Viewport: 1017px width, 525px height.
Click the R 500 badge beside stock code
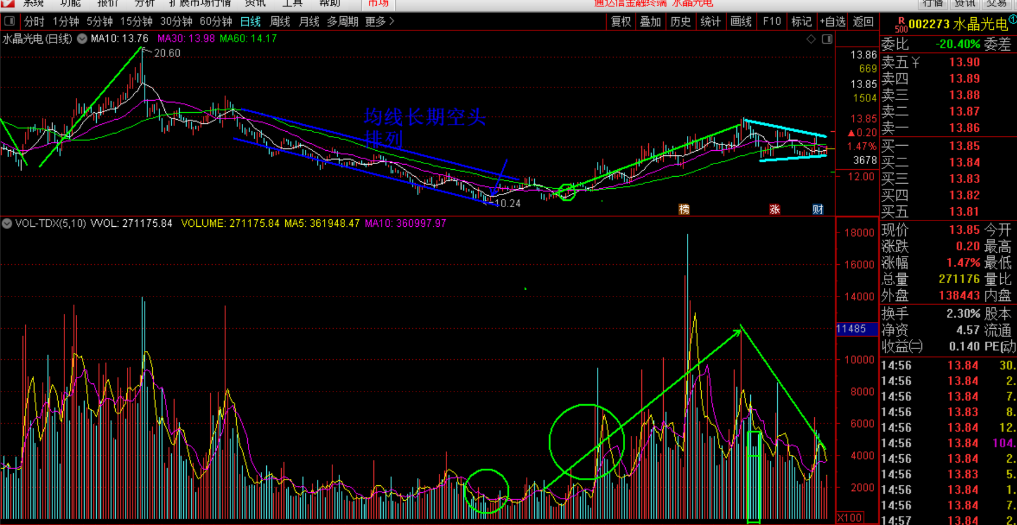pyautogui.click(x=901, y=25)
